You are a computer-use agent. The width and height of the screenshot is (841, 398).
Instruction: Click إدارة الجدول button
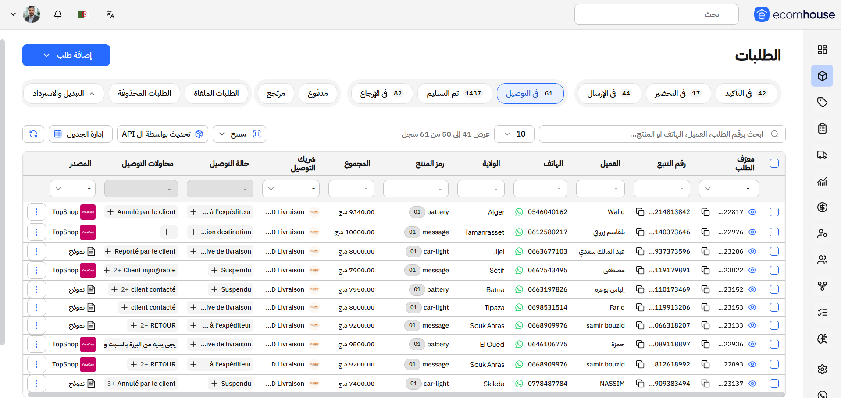tap(81, 134)
